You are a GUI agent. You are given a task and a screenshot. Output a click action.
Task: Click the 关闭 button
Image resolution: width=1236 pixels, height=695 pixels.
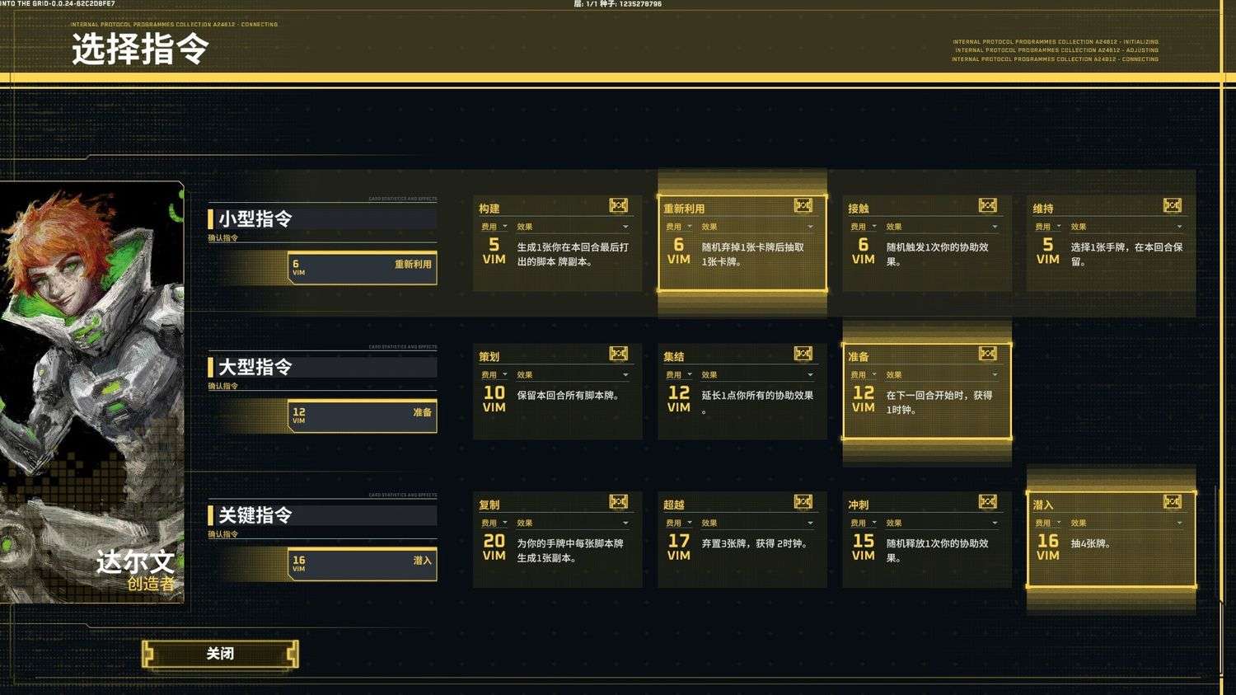click(220, 655)
